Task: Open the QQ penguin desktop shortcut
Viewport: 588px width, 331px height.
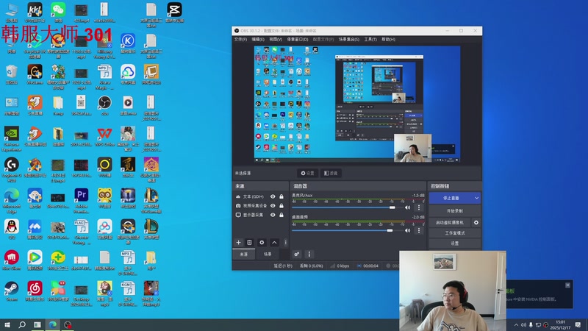Action: pos(12,229)
